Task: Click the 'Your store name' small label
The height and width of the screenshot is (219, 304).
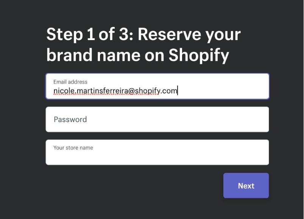Action: [x=73, y=148]
